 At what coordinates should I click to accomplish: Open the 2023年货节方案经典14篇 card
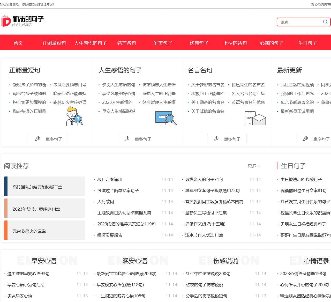(x=44, y=208)
